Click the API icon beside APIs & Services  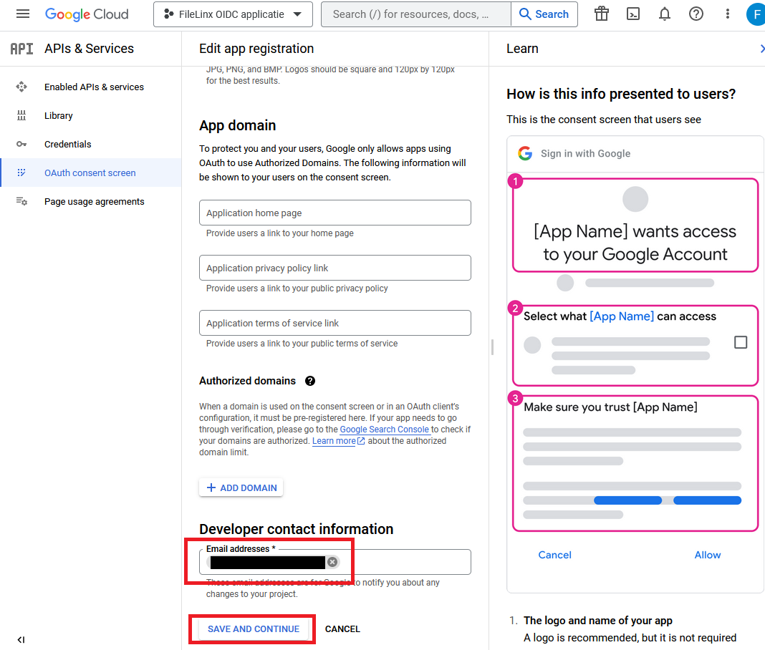[22, 49]
